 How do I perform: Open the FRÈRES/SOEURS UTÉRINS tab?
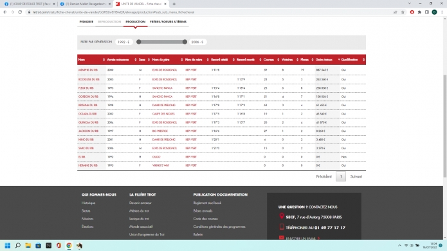click(169, 22)
